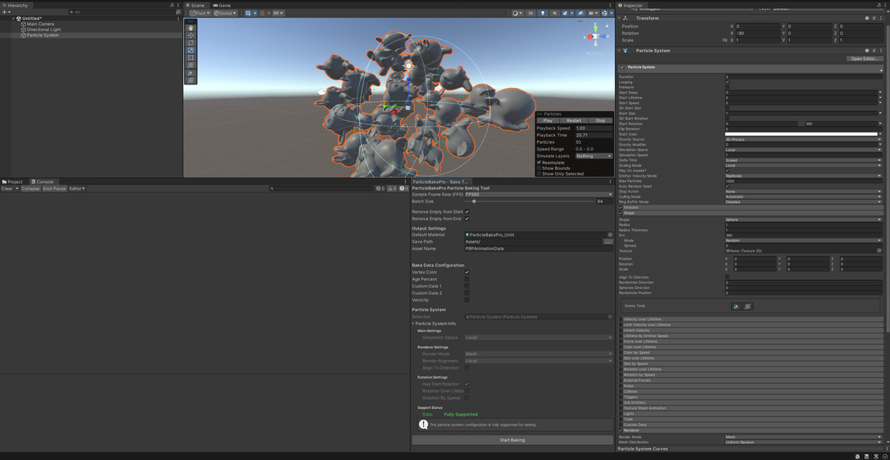This screenshot has height=460, width=890.
Task: Toggle the Resimulate checkbox
Action: [541, 161]
